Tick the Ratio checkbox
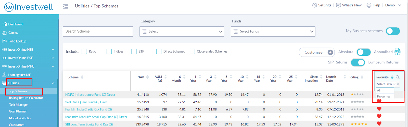408x127 pixels. pyautogui.click(x=84, y=51)
